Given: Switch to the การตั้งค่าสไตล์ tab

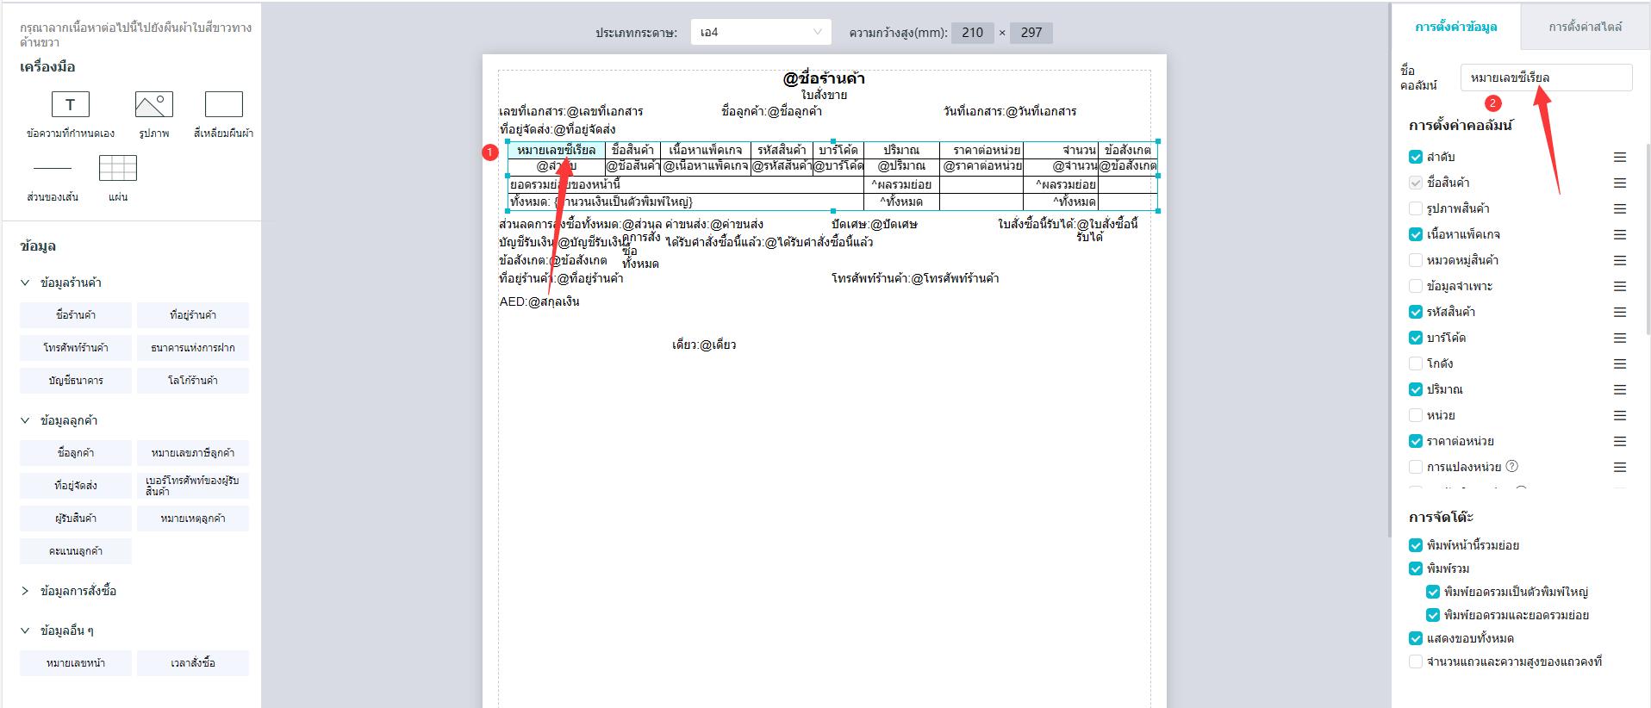Looking at the screenshot, I should 1584,27.
